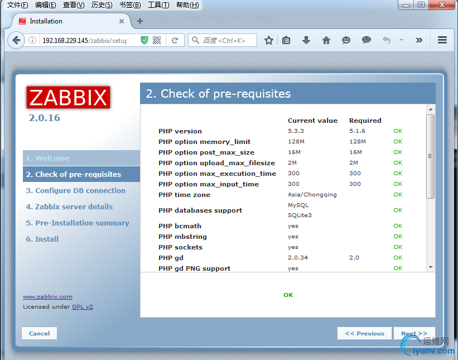Image resolution: width=458 pixels, height=360 pixels.
Task: Click scrollbar up arrow in requisites list
Action: pos(431,109)
